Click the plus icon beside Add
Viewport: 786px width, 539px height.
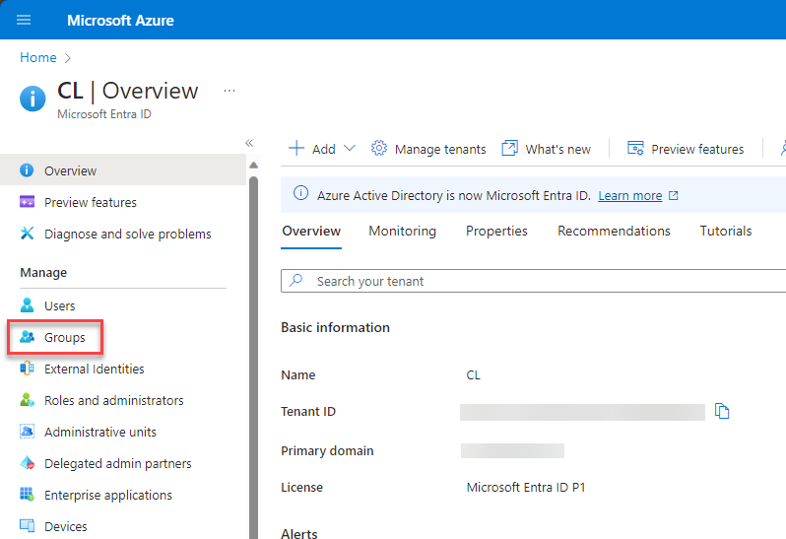click(x=296, y=149)
